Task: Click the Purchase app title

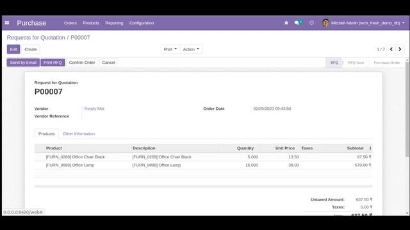Action: coord(31,23)
